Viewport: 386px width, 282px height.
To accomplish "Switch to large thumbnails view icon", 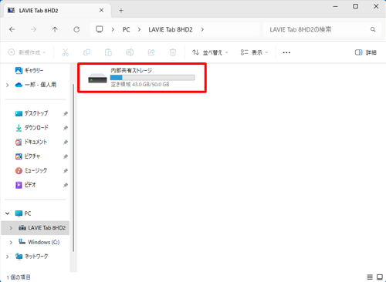I will tap(380, 277).
